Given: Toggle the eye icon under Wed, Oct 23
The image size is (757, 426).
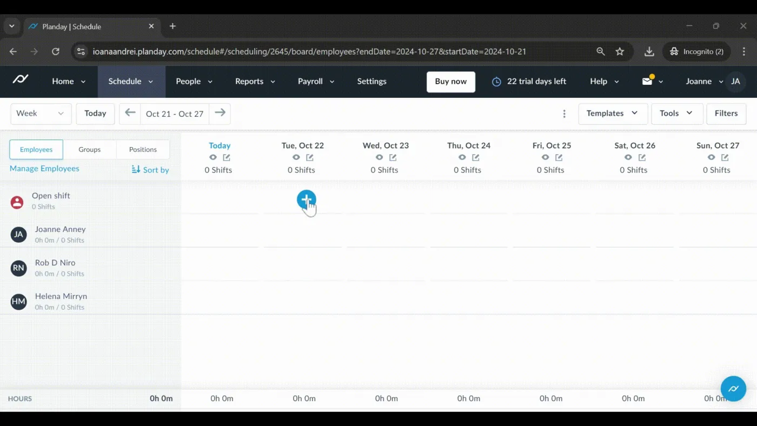Looking at the screenshot, I should (379, 157).
